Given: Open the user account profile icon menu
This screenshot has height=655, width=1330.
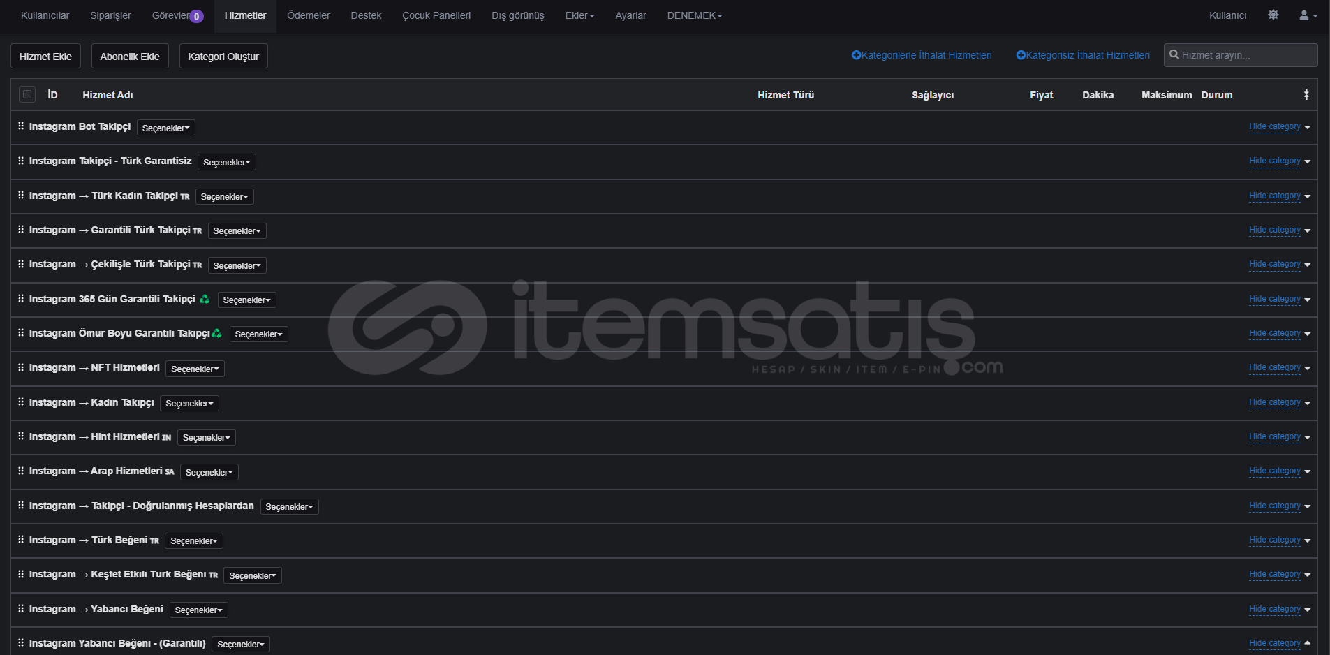Looking at the screenshot, I should point(1308,15).
